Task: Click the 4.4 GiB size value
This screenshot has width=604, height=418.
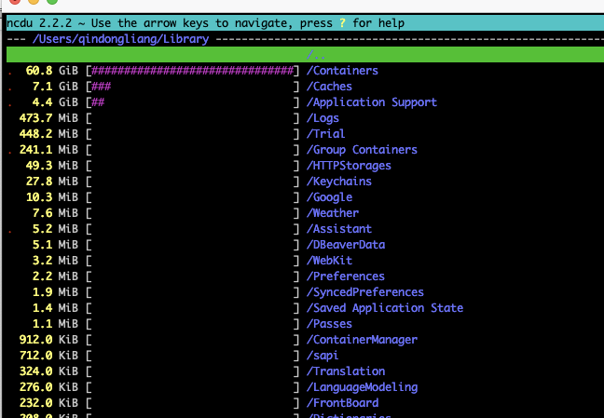Action: pyautogui.click(x=55, y=102)
